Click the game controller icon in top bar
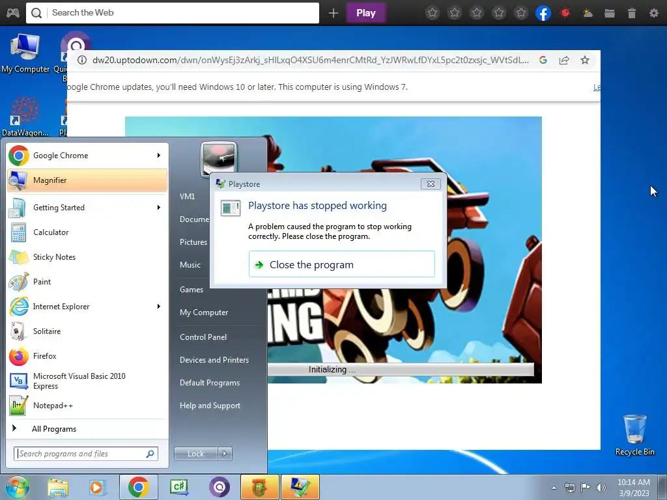667x500 pixels. [13, 13]
